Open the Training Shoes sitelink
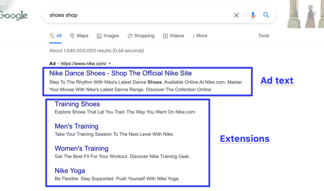This screenshot has width=324, height=191. tap(77, 104)
